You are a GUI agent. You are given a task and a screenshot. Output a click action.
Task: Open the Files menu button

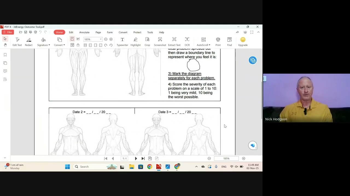pyautogui.click(x=7, y=32)
